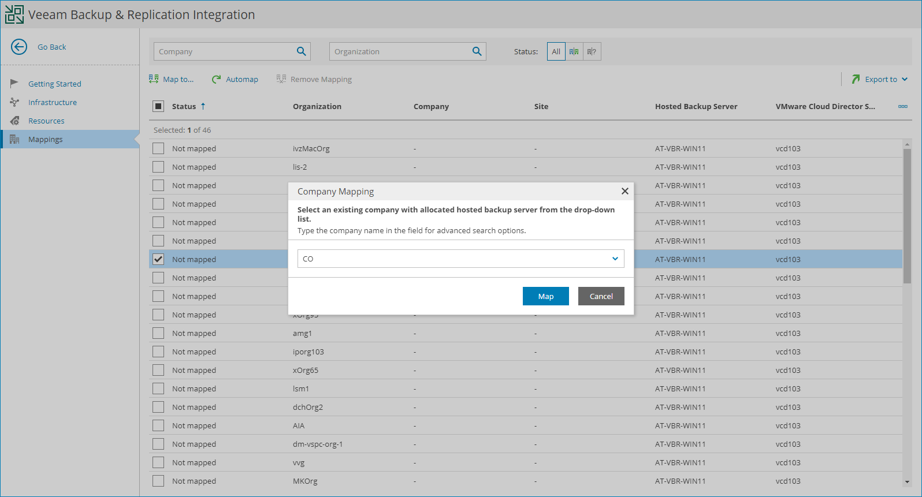Click the Automap refresh icon
This screenshot has height=497, width=922.
pos(216,79)
